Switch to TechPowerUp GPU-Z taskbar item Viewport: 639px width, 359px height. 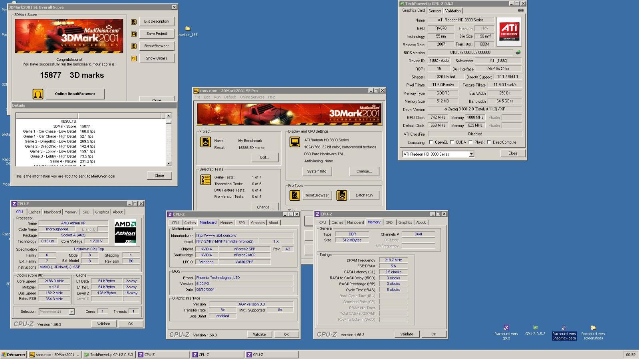point(109,355)
